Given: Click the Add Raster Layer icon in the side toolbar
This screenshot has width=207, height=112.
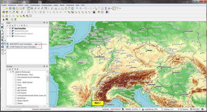Looking at the screenshot, I should [x=3, y=27].
